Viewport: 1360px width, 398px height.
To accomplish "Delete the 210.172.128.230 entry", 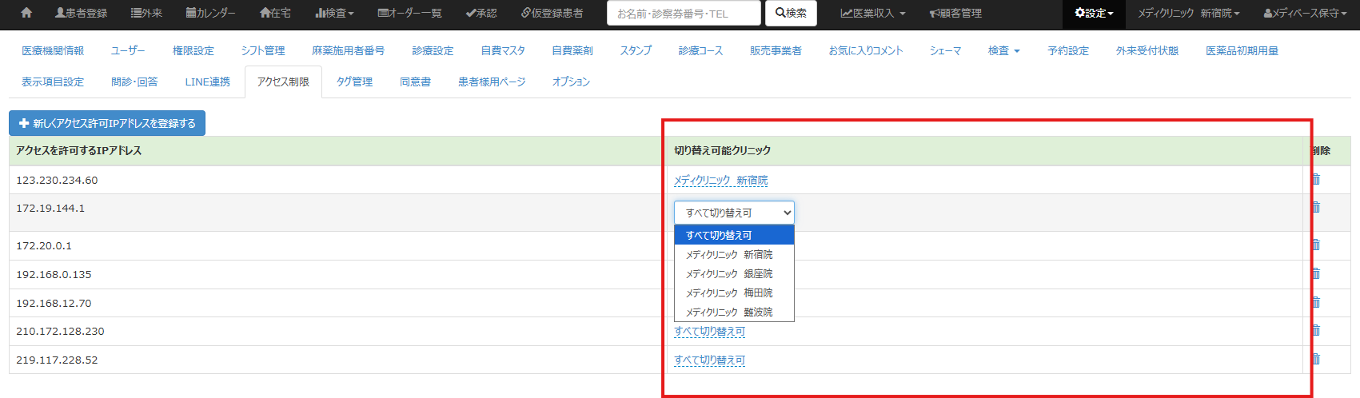I will click(1315, 330).
